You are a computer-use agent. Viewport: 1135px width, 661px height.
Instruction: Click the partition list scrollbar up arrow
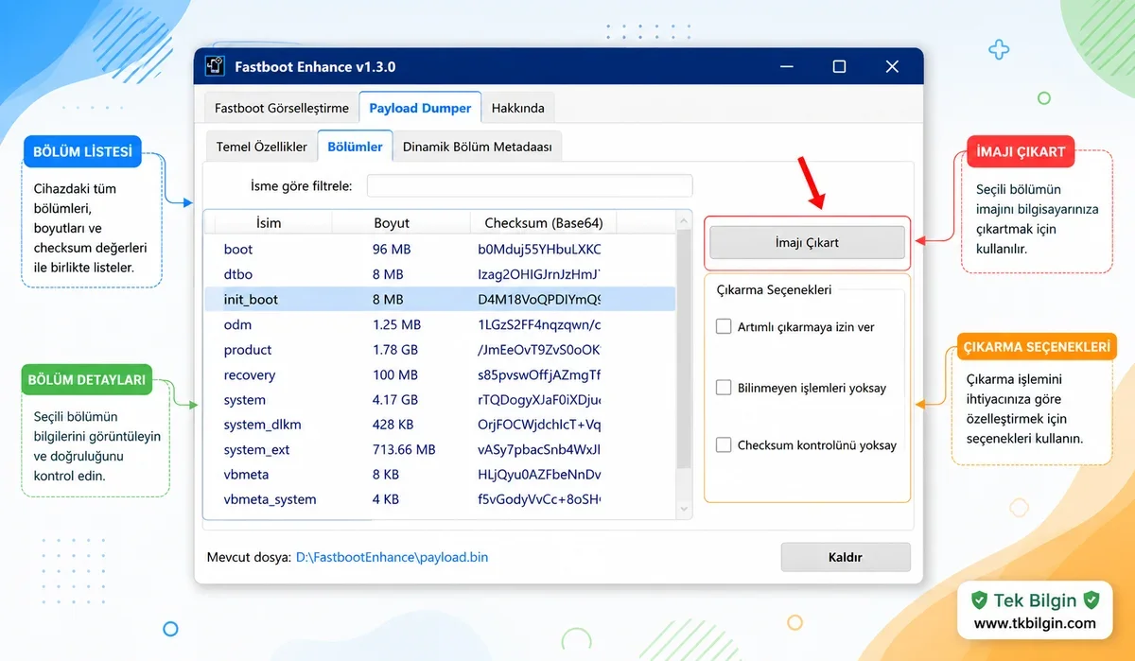coord(685,220)
